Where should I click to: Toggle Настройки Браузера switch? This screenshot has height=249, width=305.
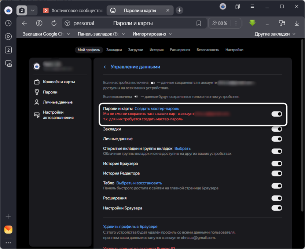(277, 208)
